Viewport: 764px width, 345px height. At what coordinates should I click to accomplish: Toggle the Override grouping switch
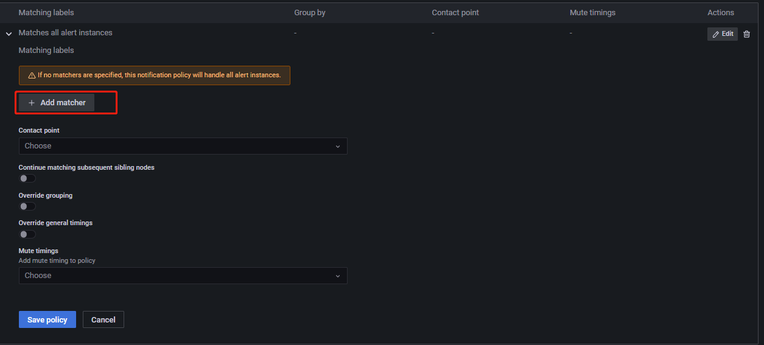tap(27, 206)
